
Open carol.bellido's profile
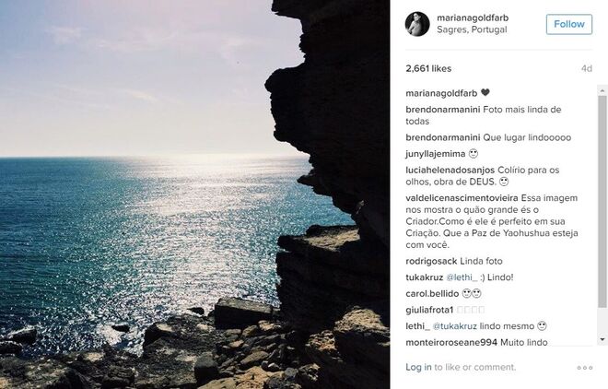(x=430, y=293)
